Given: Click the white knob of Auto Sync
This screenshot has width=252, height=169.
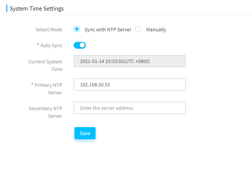Looking at the screenshot, I should (82, 45).
